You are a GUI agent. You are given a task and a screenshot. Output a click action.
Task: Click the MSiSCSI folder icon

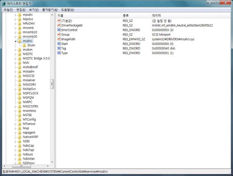tap(20, 76)
